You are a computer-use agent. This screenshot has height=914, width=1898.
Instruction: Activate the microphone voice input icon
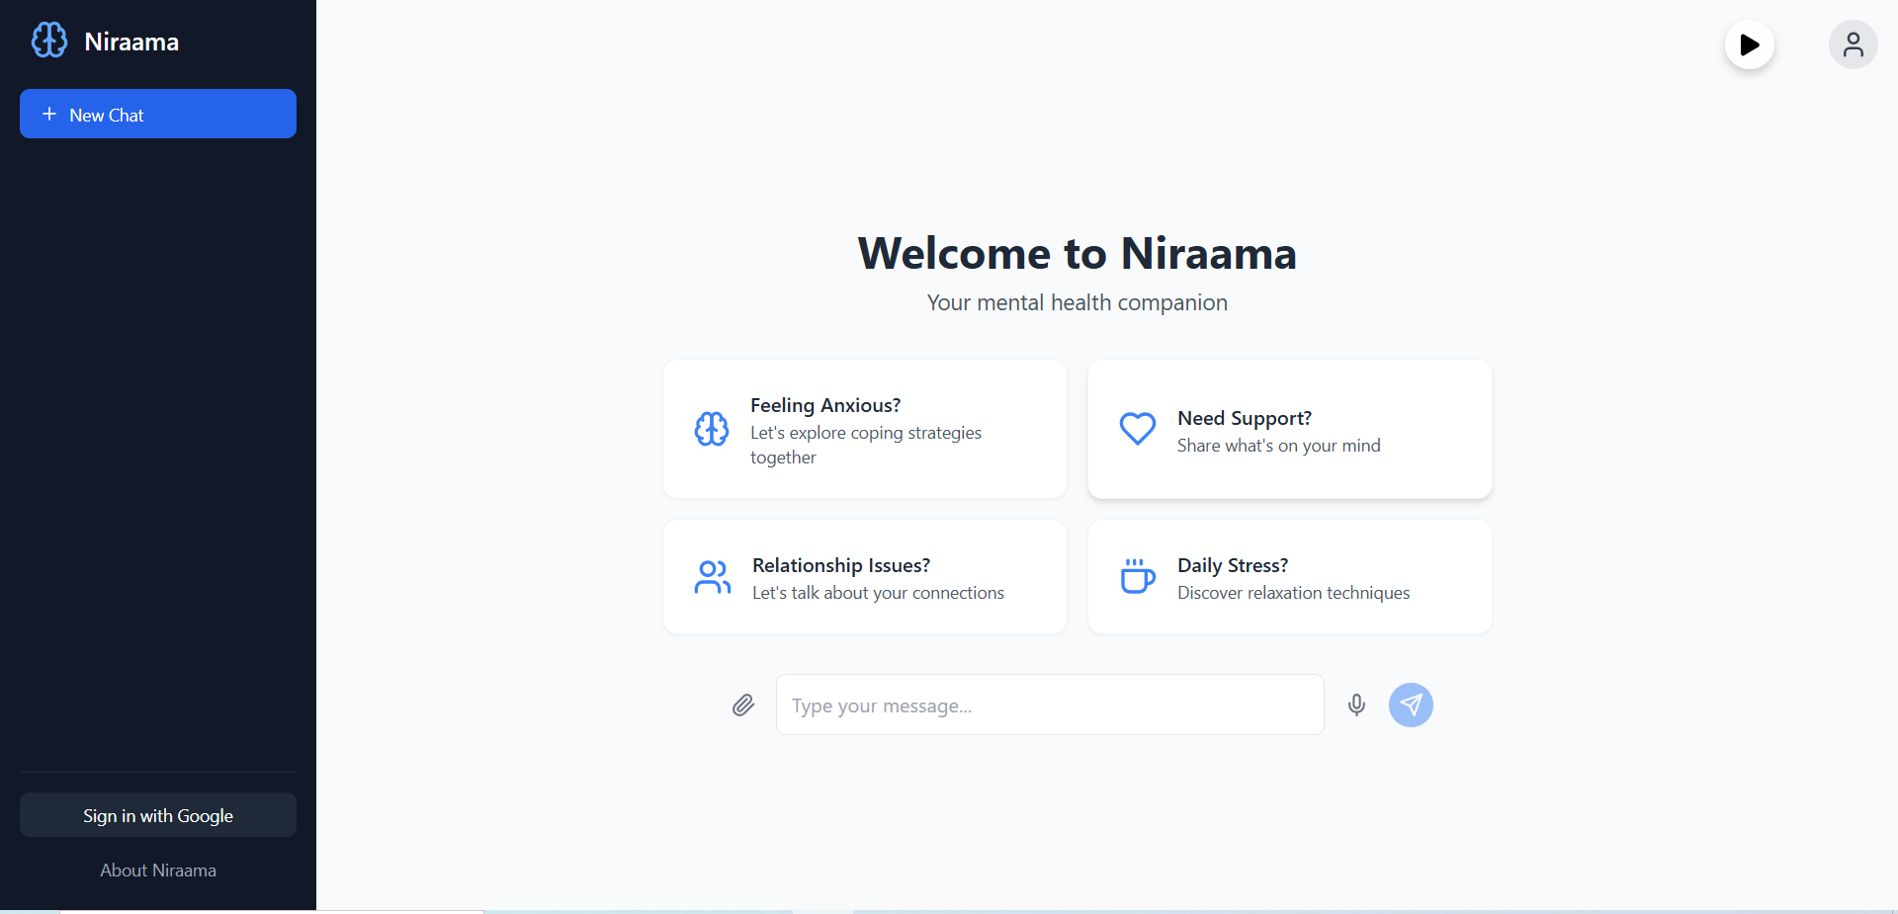tap(1356, 705)
